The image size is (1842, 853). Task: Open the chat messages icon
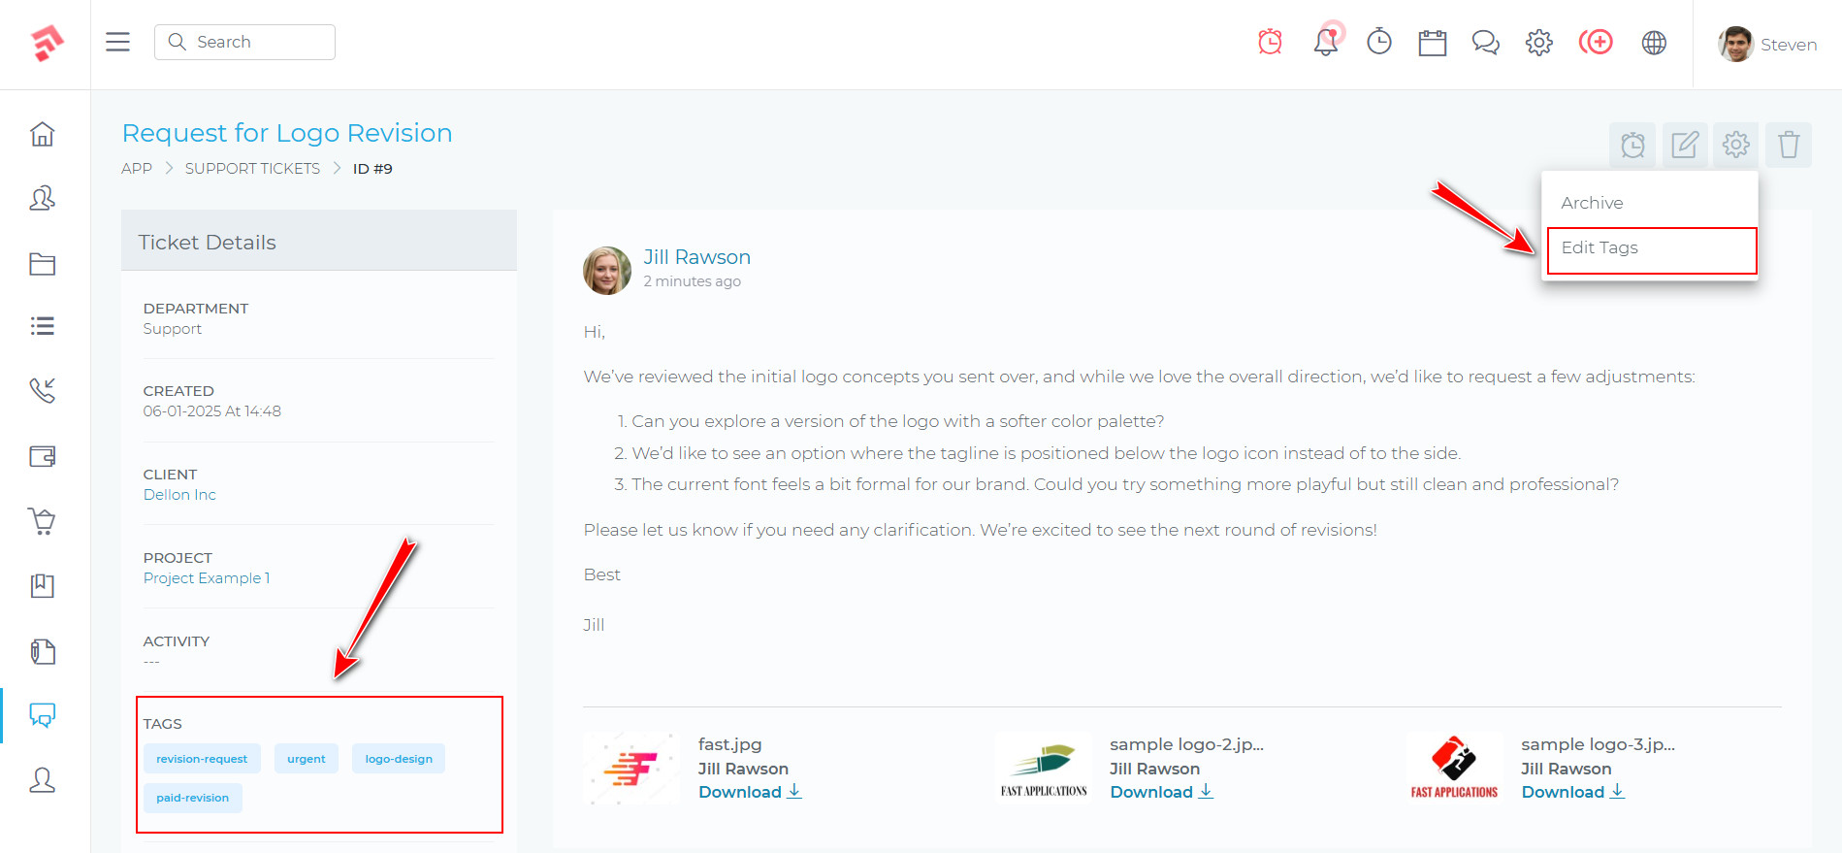[x=1485, y=43]
